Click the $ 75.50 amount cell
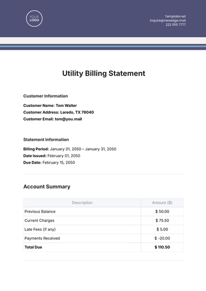 [x=162, y=221]
